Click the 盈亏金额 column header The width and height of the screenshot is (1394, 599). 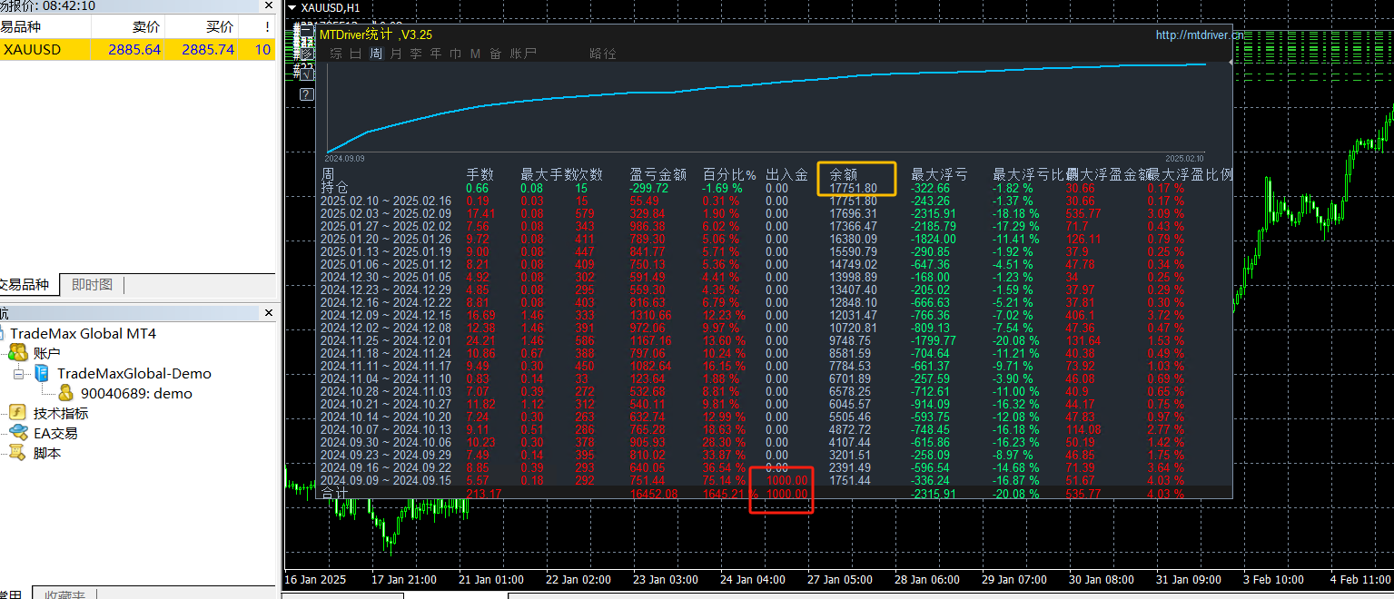(657, 174)
